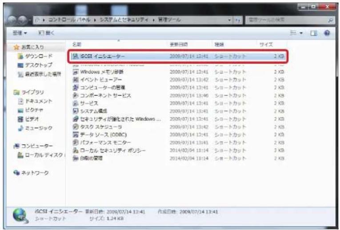Click the ピクチャ library icon
Viewport: 340px width, 230px height.
pos(20,110)
